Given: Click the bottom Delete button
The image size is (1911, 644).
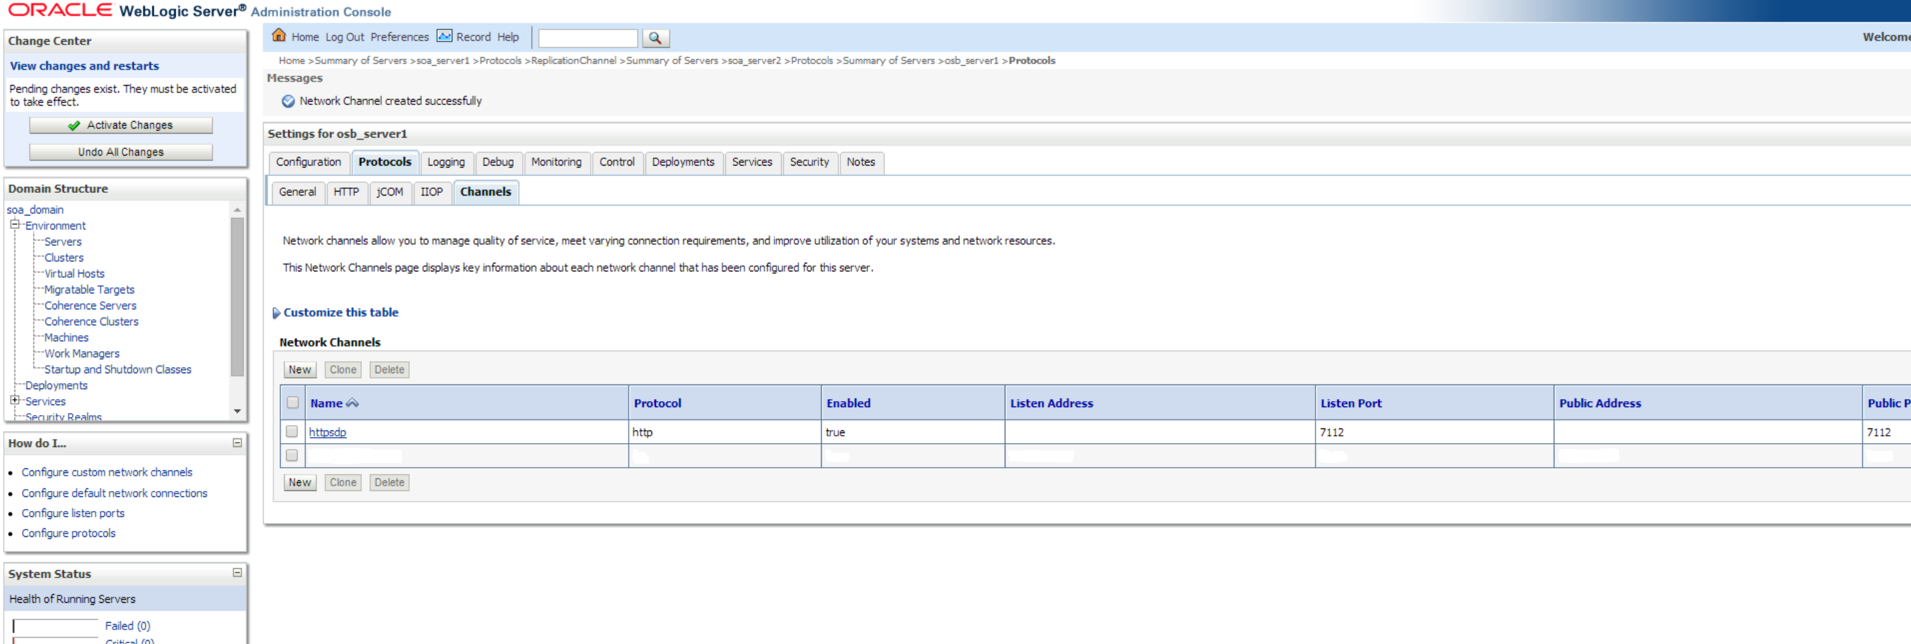Looking at the screenshot, I should pyautogui.click(x=389, y=482).
